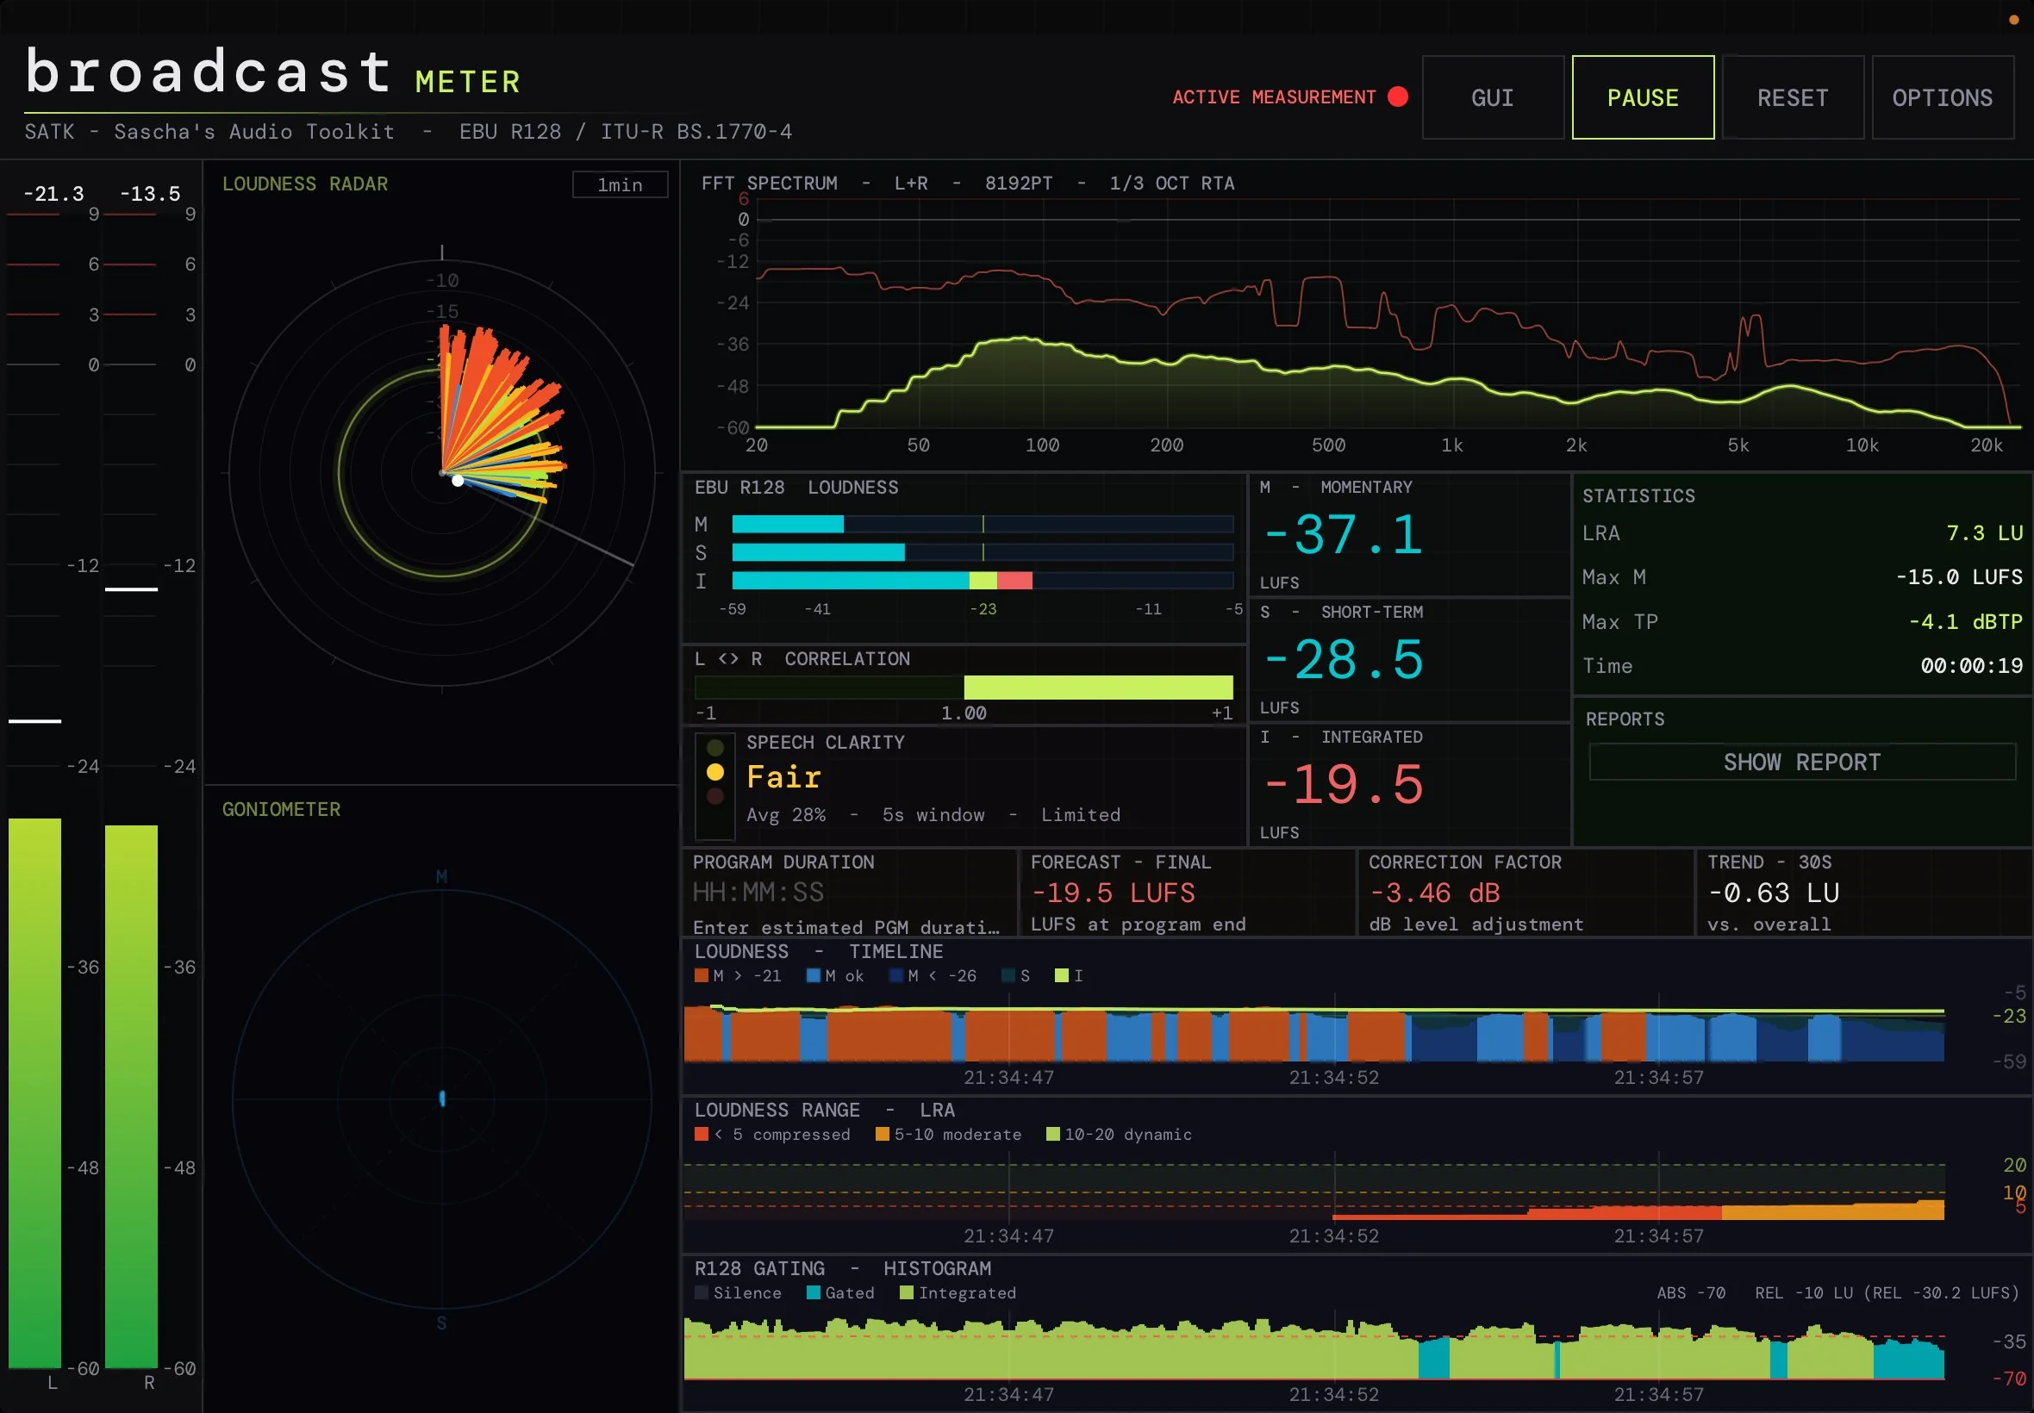Click the -28.5 short-term LUFS value

click(1344, 660)
